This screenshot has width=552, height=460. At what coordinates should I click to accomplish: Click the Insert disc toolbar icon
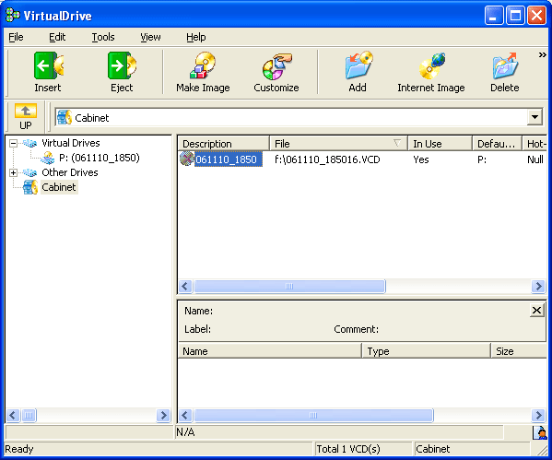pyautogui.click(x=49, y=65)
